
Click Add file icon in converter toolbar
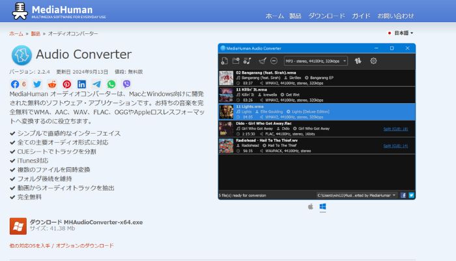224,61
